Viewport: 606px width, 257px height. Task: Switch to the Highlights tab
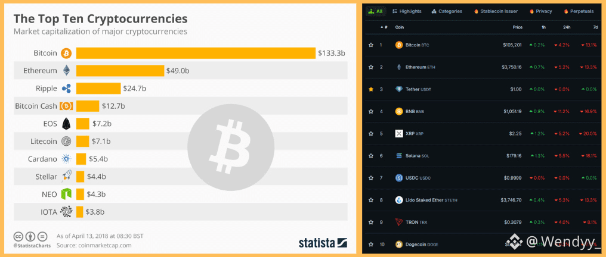point(407,11)
